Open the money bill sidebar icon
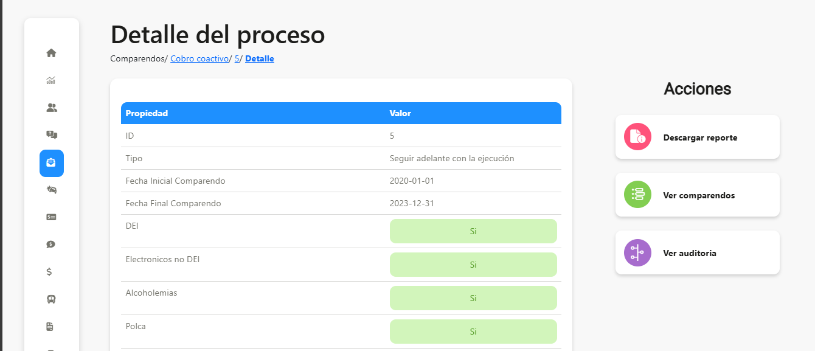 coord(51,217)
